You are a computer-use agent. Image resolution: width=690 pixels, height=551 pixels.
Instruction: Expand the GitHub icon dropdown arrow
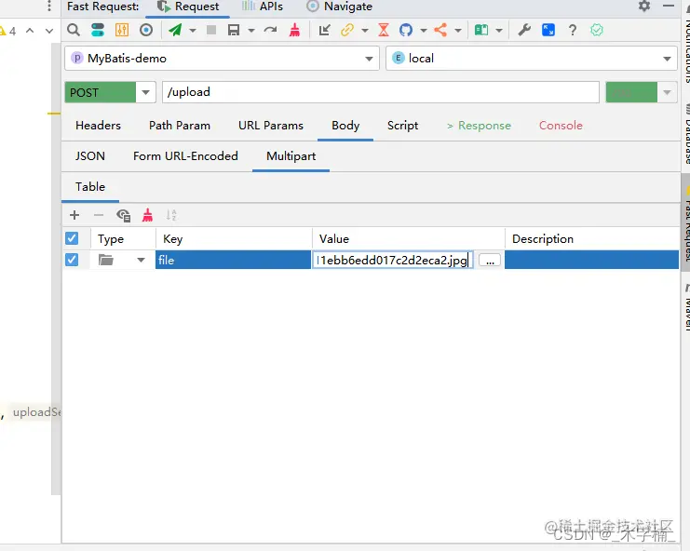pyautogui.click(x=424, y=31)
